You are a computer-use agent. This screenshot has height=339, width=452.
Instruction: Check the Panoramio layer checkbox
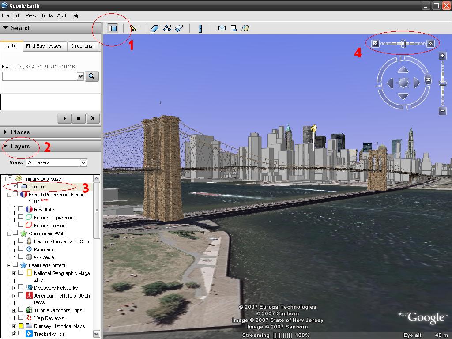[20, 249]
